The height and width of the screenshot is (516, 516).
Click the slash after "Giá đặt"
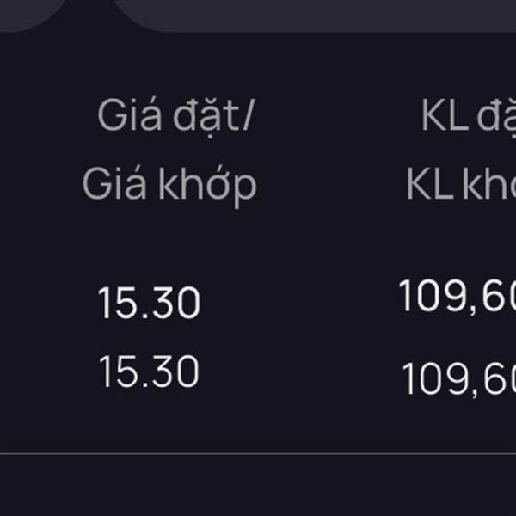click(249, 115)
